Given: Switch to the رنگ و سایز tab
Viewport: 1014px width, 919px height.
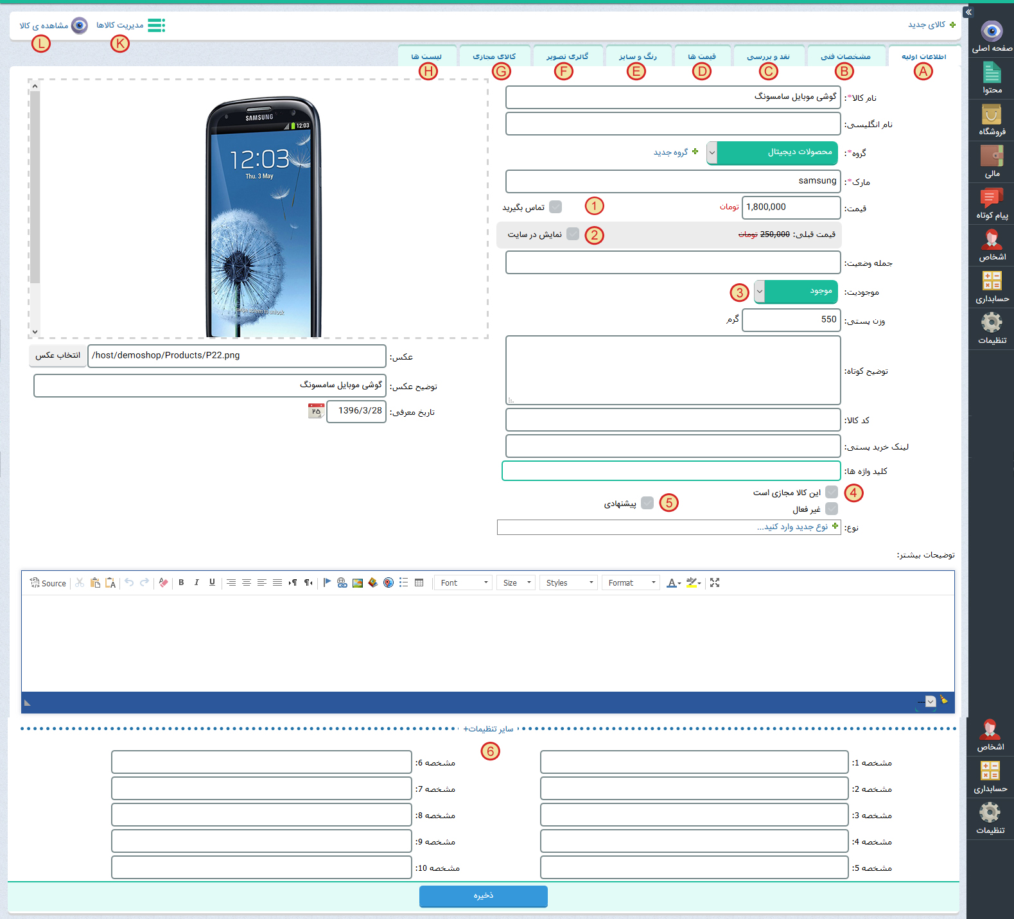Looking at the screenshot, I should click(638, 57).
